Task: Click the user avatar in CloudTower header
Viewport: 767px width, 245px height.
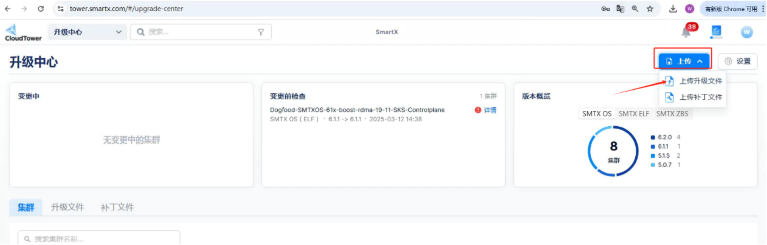Action: tap(746, 32)
